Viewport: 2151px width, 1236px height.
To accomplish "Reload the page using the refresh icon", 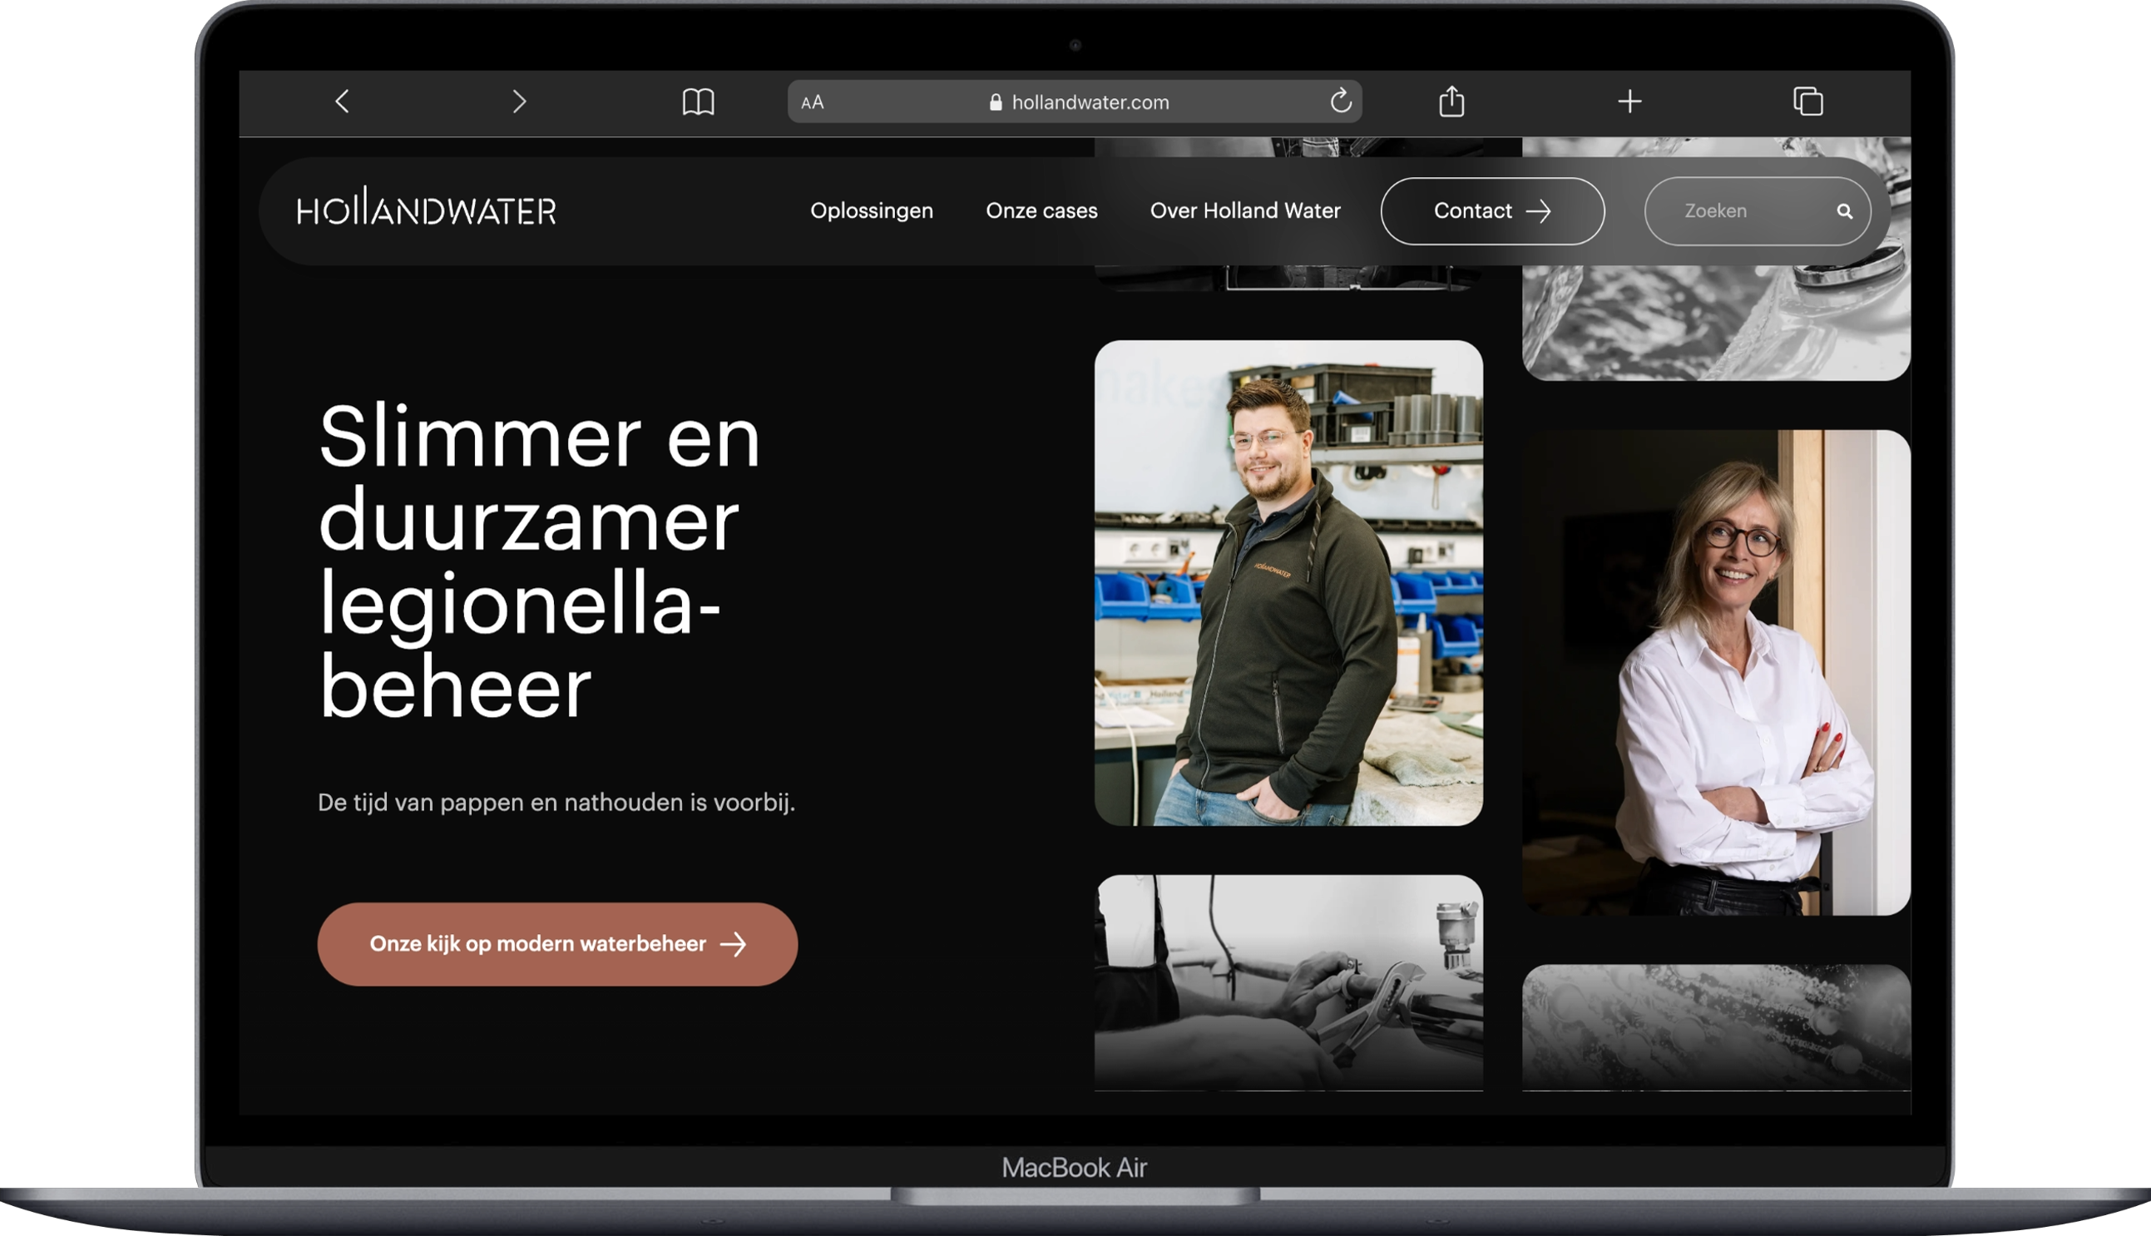I will click(1339, 101).
